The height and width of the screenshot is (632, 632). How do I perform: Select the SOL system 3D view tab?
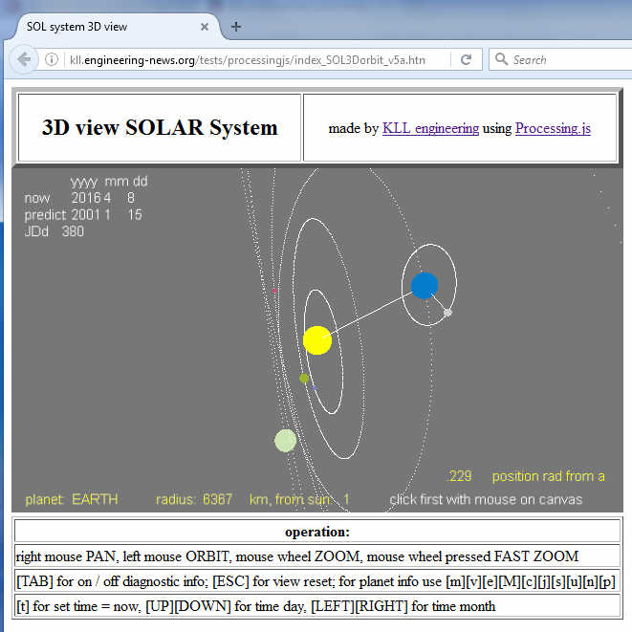[x=105, y=26]
